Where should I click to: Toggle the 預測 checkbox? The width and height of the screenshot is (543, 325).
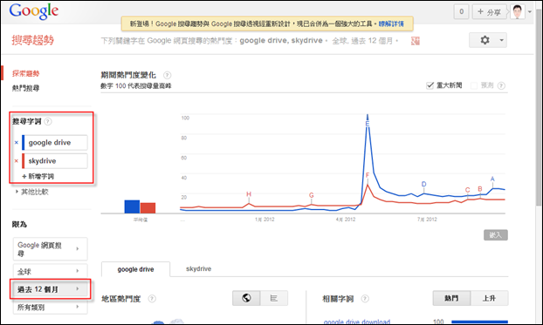474,85
